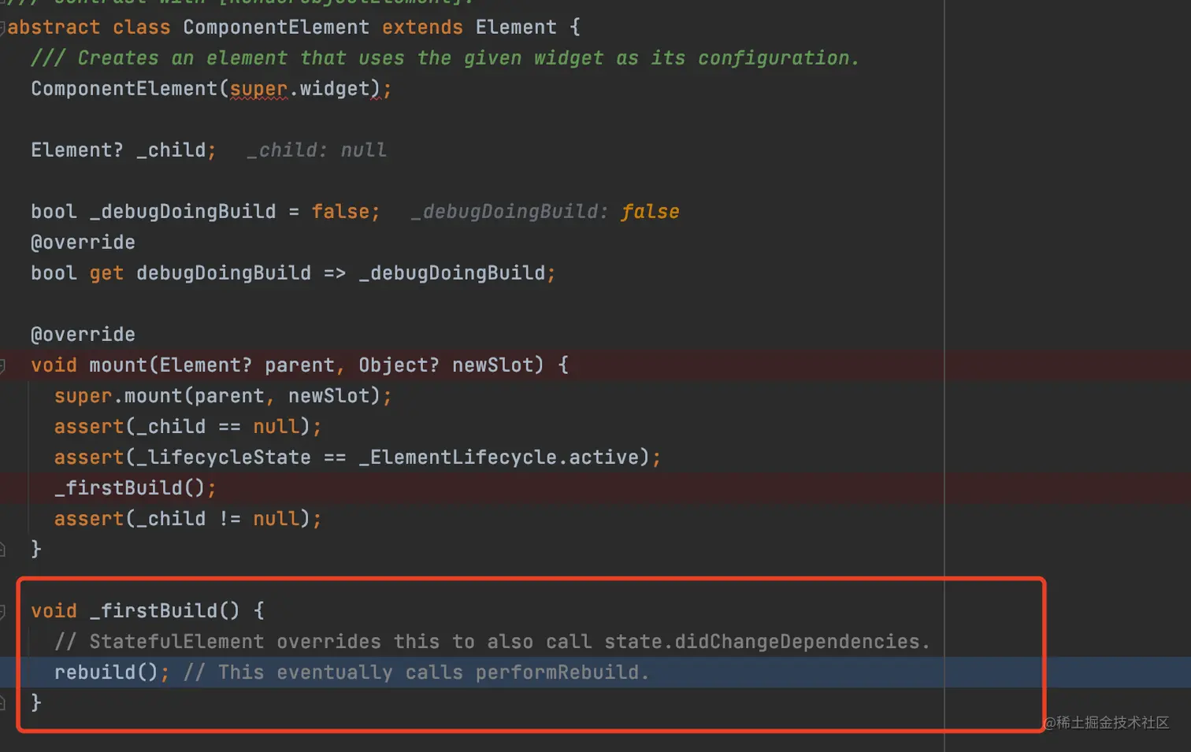Click '@override' above the mount method
This screenshot has width=1191, height=752.
83,335
